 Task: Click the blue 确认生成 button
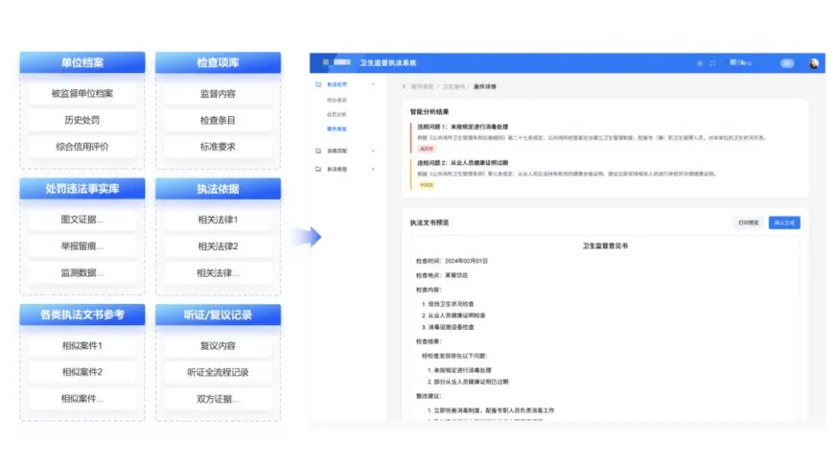point(784,222)
